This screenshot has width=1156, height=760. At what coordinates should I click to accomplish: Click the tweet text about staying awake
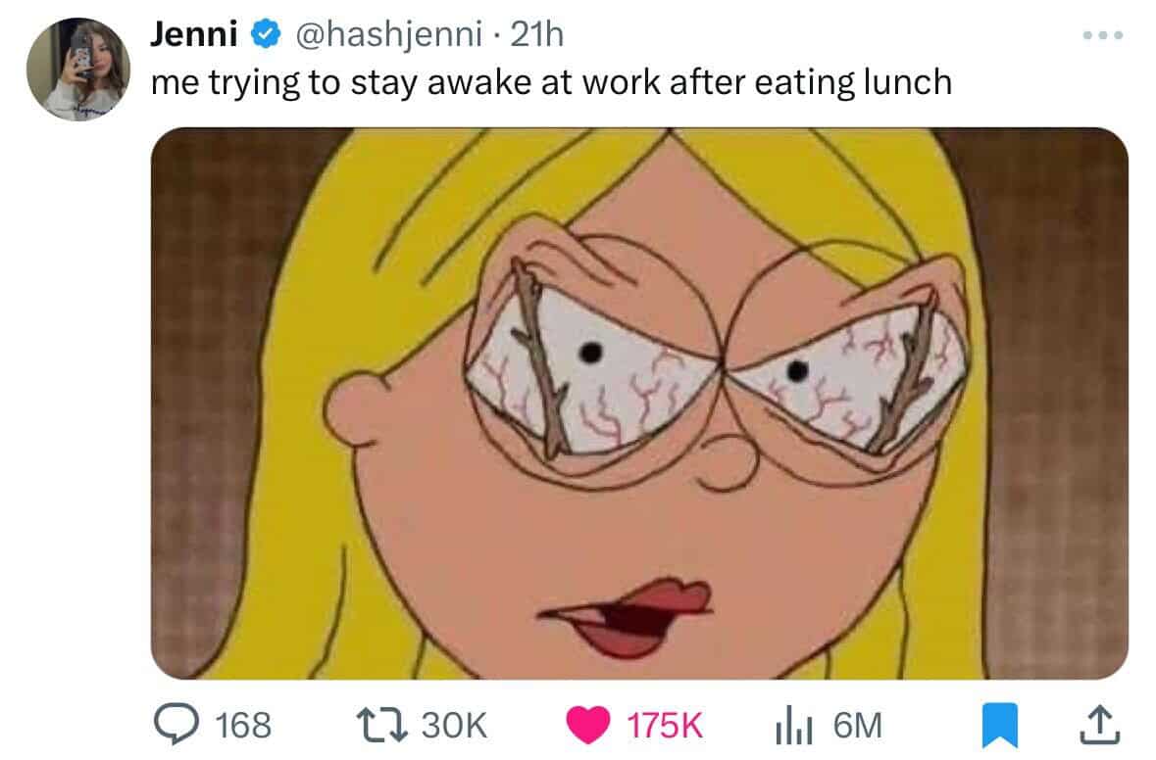(551, 82)
